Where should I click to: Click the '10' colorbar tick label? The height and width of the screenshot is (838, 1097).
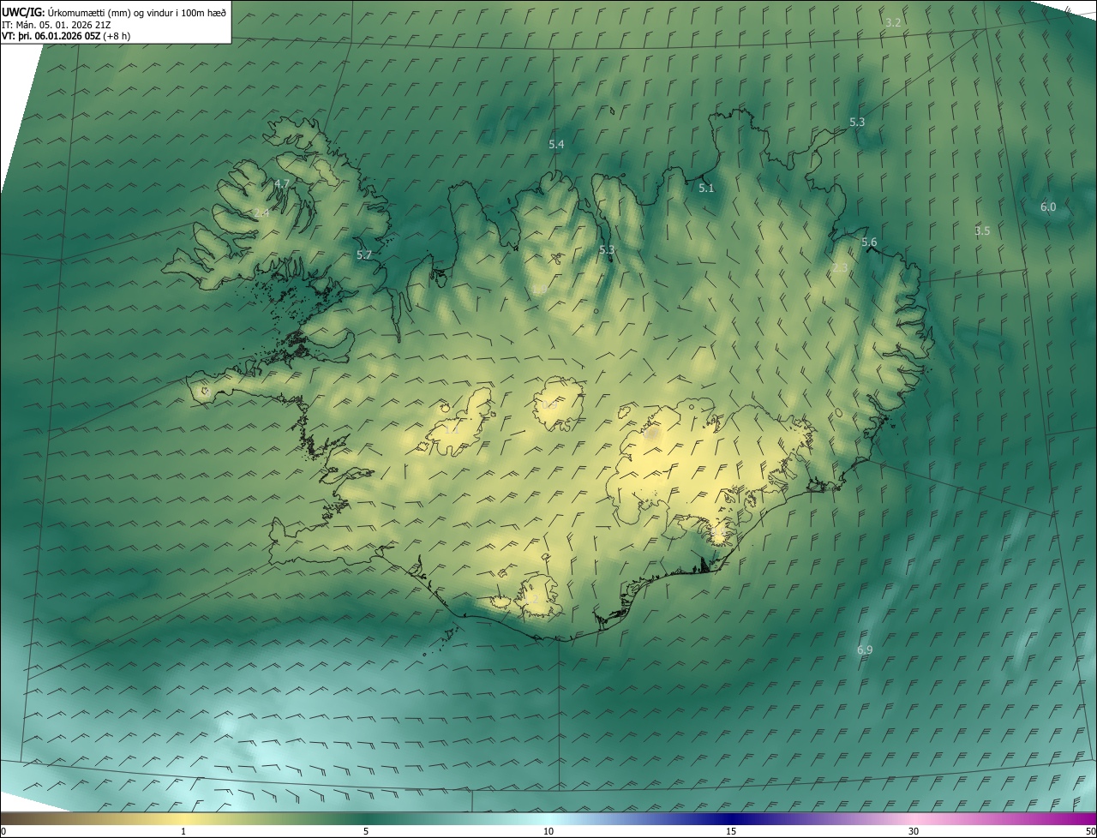548,831
